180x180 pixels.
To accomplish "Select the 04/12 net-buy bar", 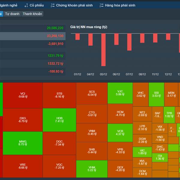I will click(x=91, y=40).
